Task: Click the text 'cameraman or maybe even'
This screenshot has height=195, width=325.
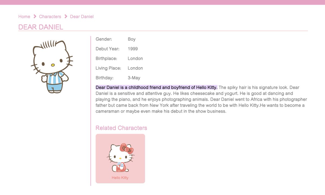Action: tap(121, 111)
